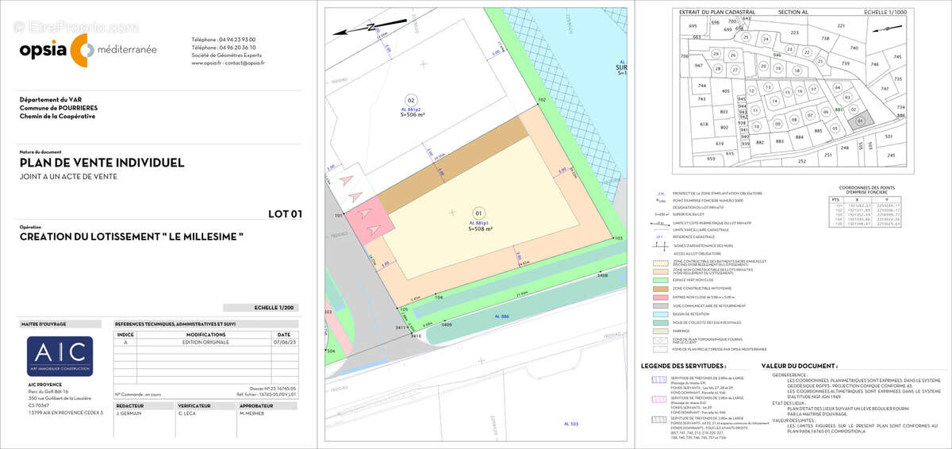This screenshot has width=952, height=449.
Task: Click the circled 01 lot marker
Action: 478,213
